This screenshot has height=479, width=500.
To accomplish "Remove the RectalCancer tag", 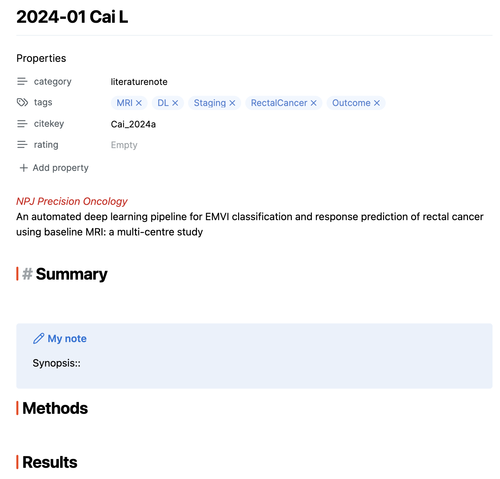I will pos(314,103).
